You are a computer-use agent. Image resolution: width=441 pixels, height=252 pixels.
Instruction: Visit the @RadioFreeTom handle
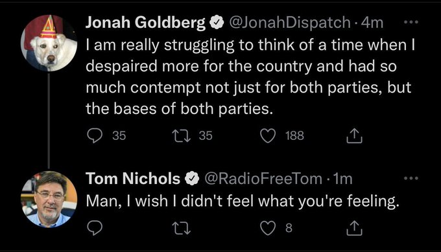263,179
